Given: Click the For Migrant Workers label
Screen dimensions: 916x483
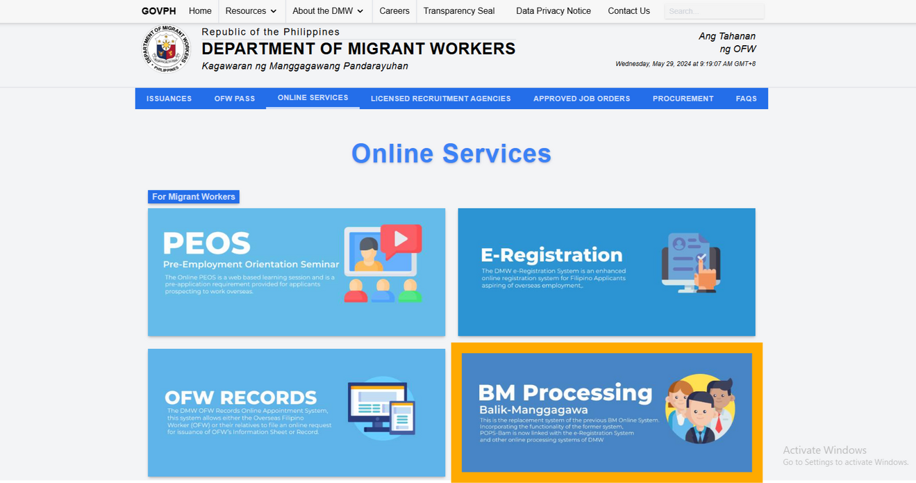Looking at the screenshot, I should (194, 197).
